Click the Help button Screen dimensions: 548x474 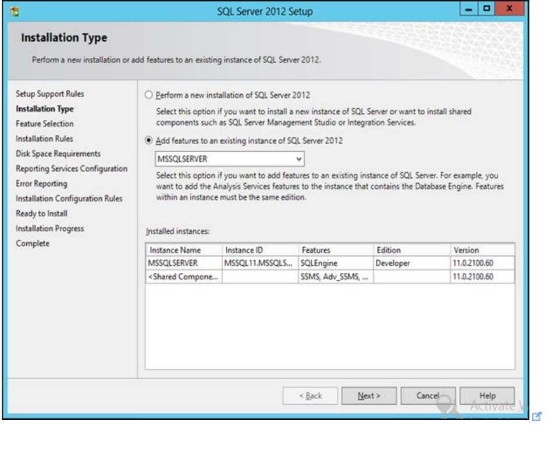point(487,395)
